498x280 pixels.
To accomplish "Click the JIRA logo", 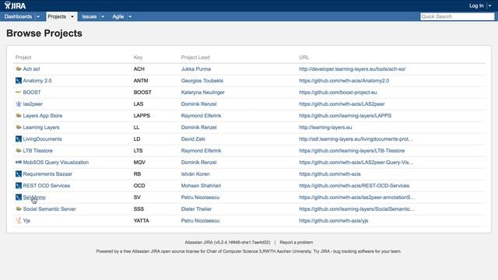I will click(15, 5).
